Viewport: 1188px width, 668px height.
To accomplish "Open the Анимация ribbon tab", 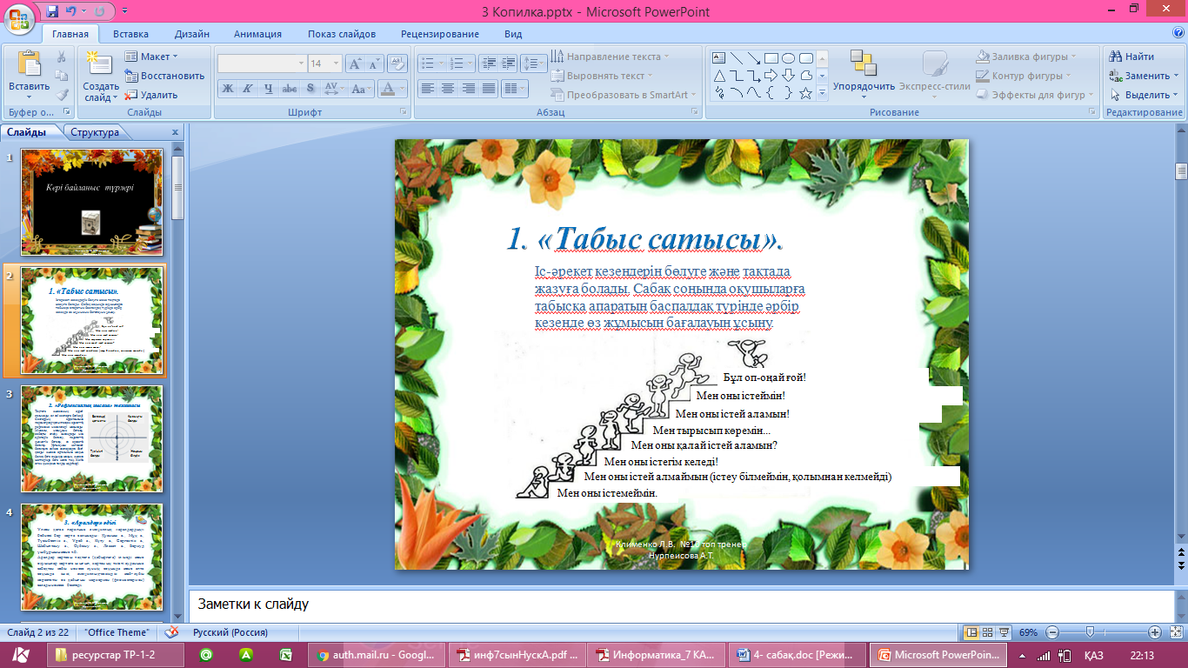I will pyautogui.click(x=257, y=34).
